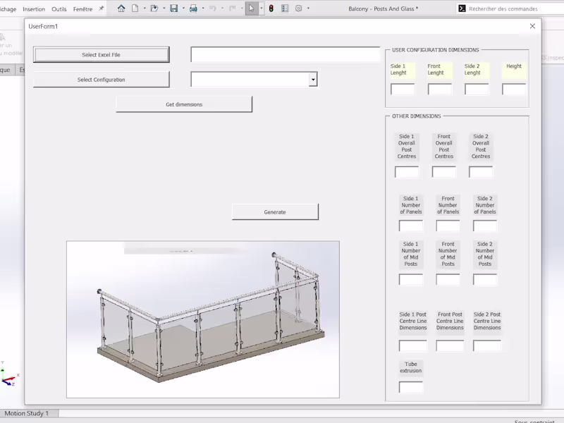Image resolution: width=564 pixels, height=423 pixels.
Task: Click the properties list icon in the toolbar
Action: (285, 8)
